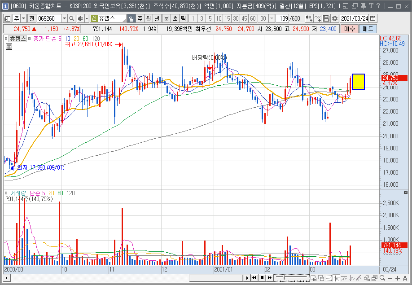412x285 pixels.
Task: Expand the 휴켐스 stock name box corner
Action: [124, 20]
